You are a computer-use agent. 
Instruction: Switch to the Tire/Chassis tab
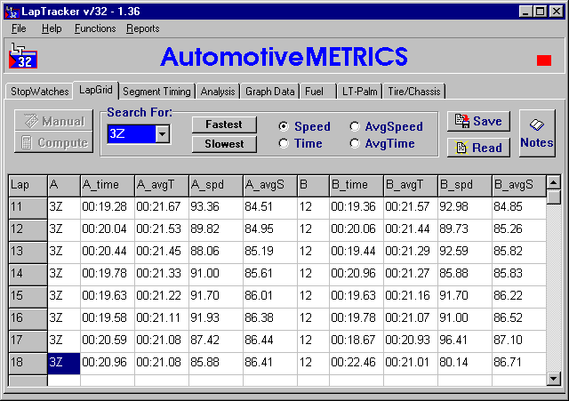(x=414, y=92)
